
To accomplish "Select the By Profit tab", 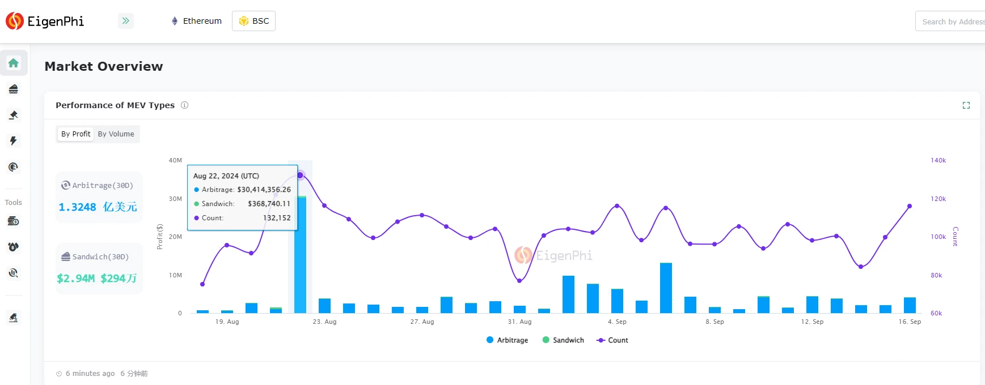I will pyautogui.click(x=75, y=134).
